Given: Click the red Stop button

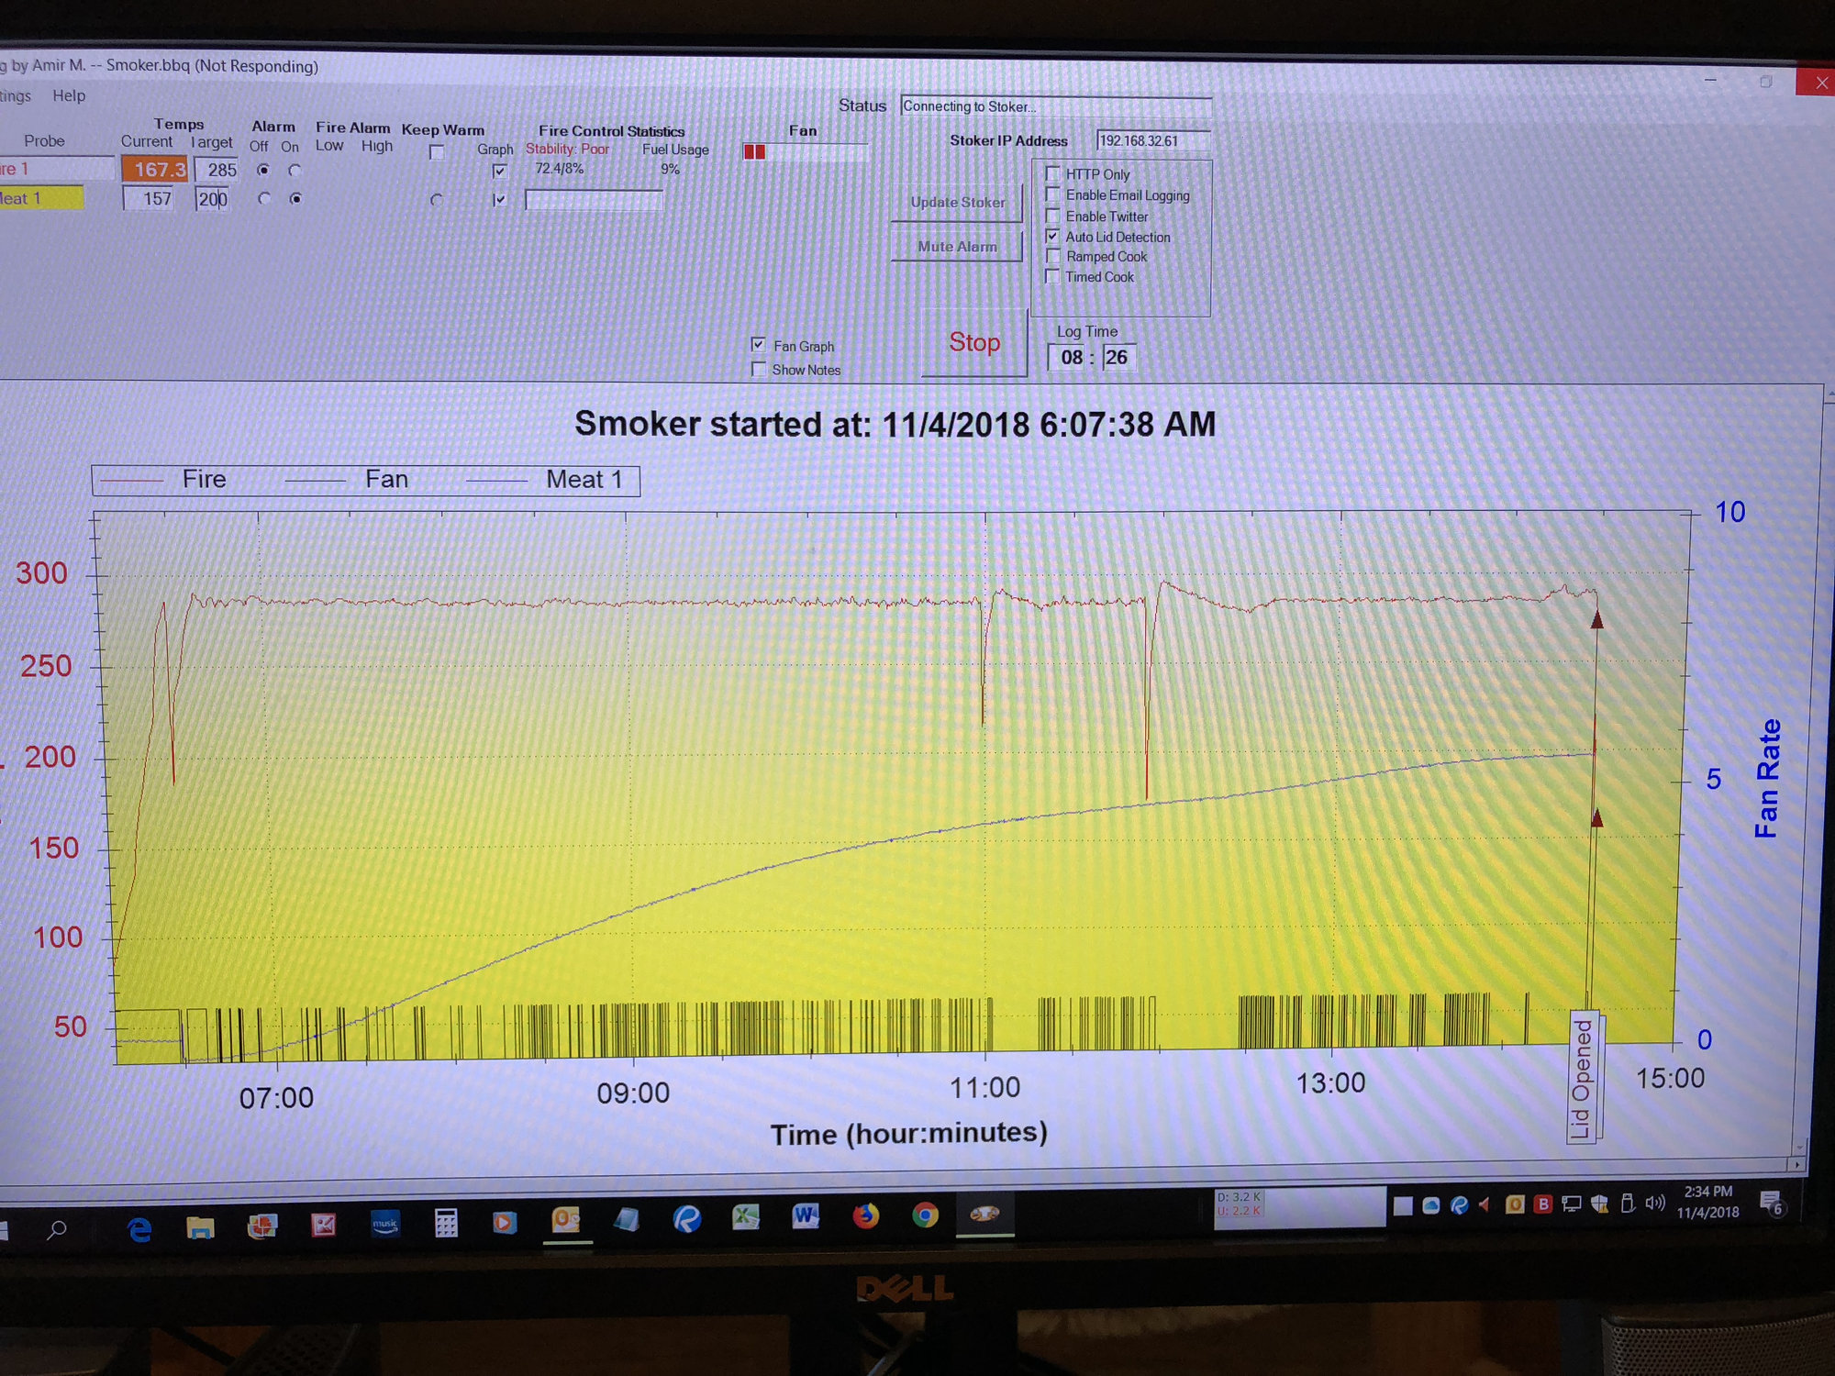Looking at the screenshot, I should pyautogui.click(x=974, y=343).
